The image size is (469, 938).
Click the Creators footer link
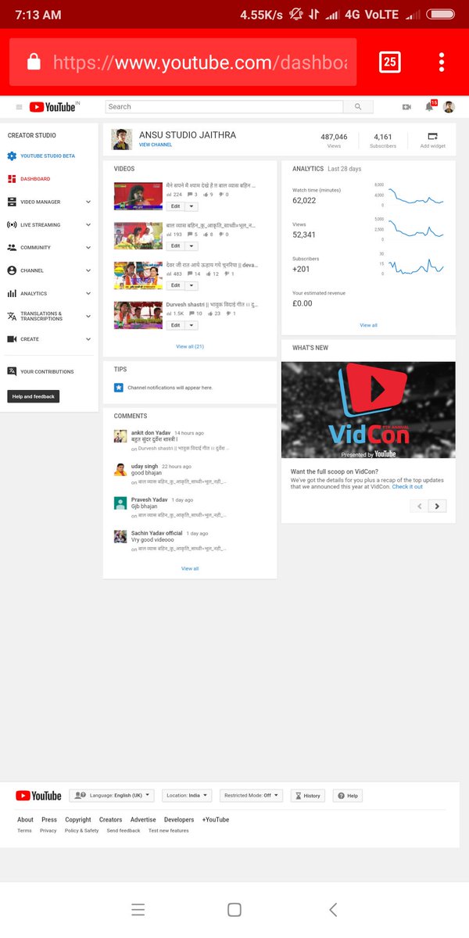pos(110,819)
